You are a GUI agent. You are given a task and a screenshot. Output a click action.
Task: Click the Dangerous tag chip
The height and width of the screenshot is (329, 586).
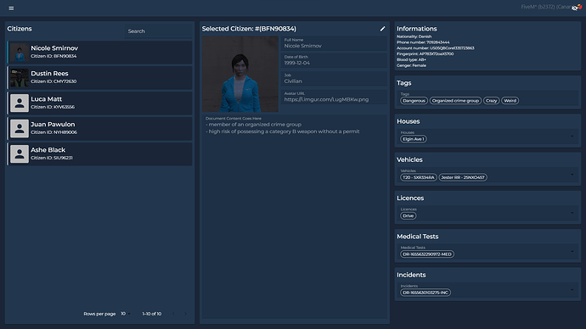[414, 101]
